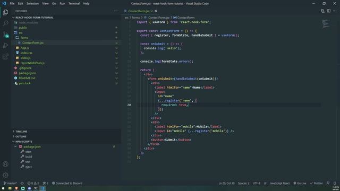This screenshot has width=340, height=191.
Task: Expand the OUTLINE section
Action: [x=21, y=136]
